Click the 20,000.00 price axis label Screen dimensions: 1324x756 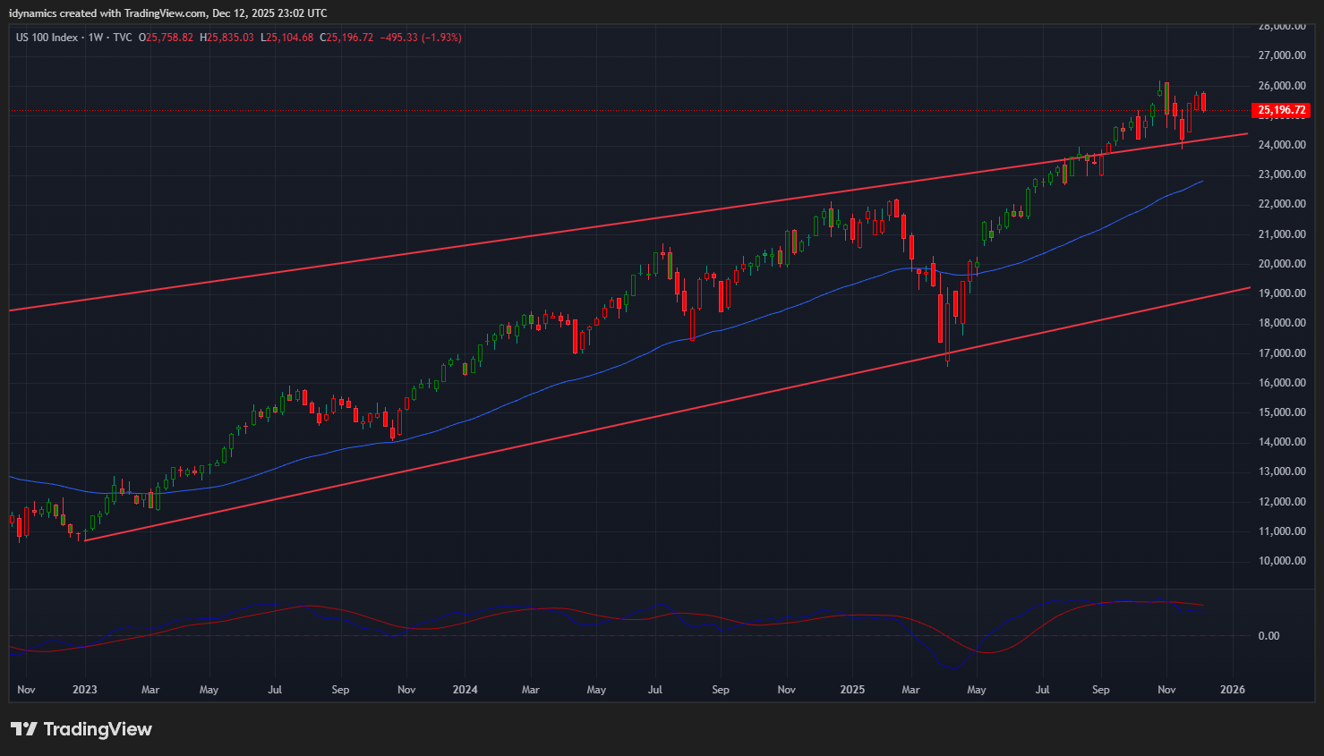1281,264
